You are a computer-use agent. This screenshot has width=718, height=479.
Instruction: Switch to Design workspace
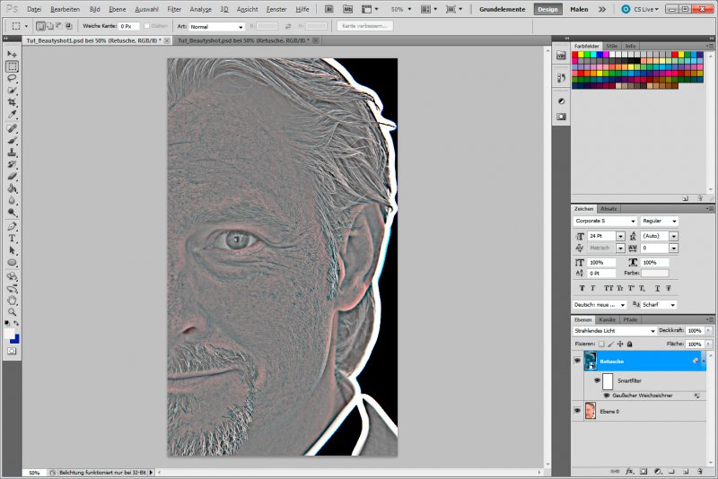(x=547, y=9)
